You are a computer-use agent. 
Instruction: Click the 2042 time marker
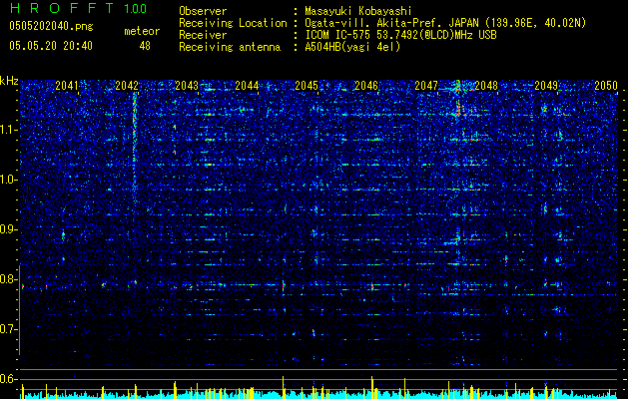click(127, 86)
